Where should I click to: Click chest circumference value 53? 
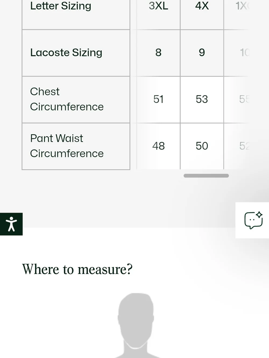[x=202, y=99]
